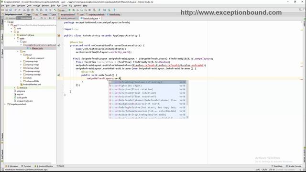Screen dimensions: 306x172
Task: Select setRefreshing(boolean refreshing) completion suggestion
Action: tap(147, 82)
